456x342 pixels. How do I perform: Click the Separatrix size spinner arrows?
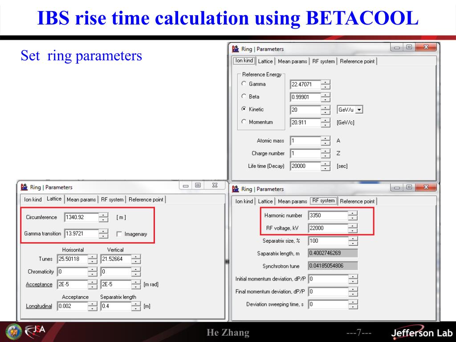(353, 241)
